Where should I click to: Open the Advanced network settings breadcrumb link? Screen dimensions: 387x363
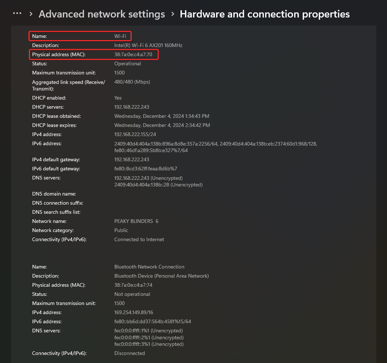[x=102, y=14]
